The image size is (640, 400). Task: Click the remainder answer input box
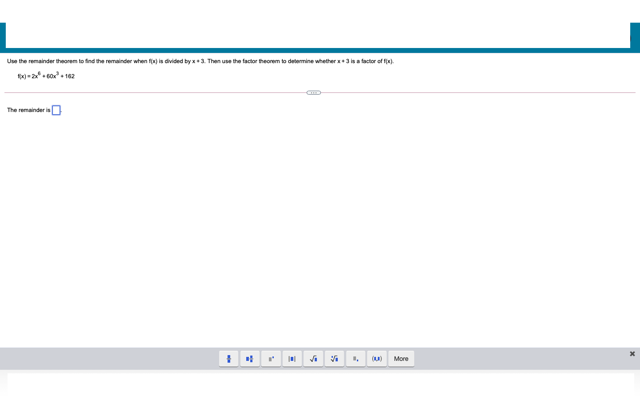tap(56, 110)
